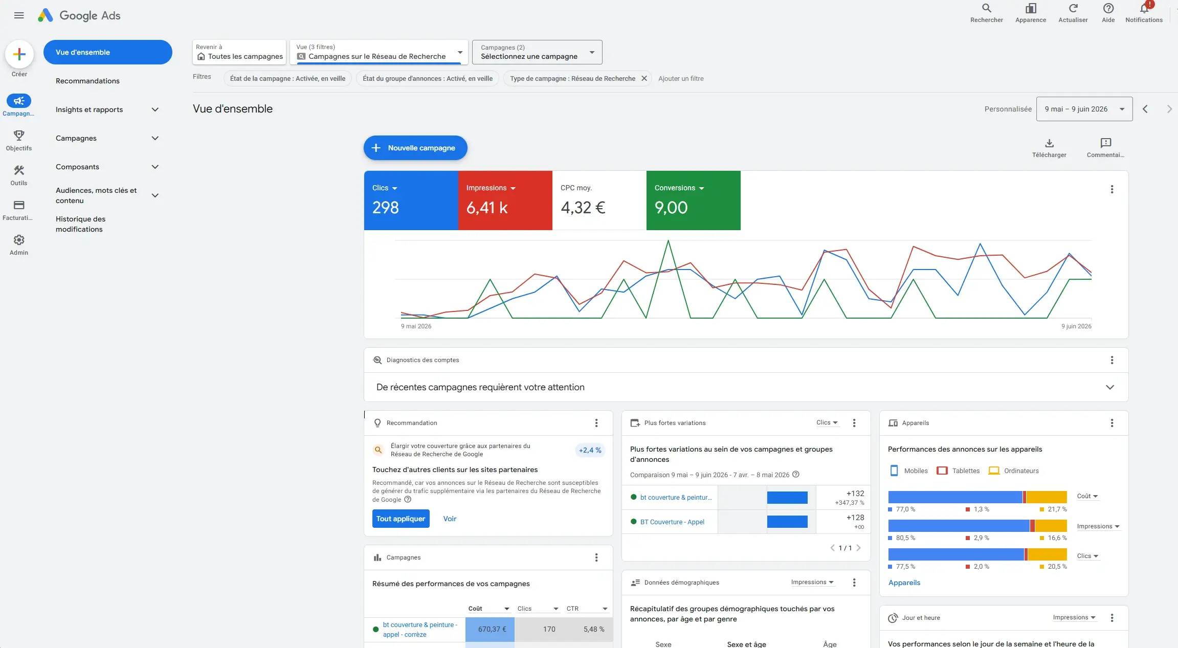Open the Apparence icon
1178x648 pixels.
(x=1031, y=9)
